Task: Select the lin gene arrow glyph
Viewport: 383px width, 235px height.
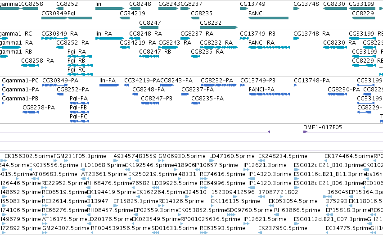Action: click(x=110, y=9)
